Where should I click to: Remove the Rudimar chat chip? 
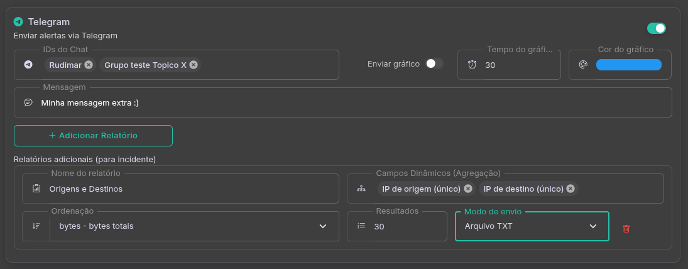coord(89,65)
